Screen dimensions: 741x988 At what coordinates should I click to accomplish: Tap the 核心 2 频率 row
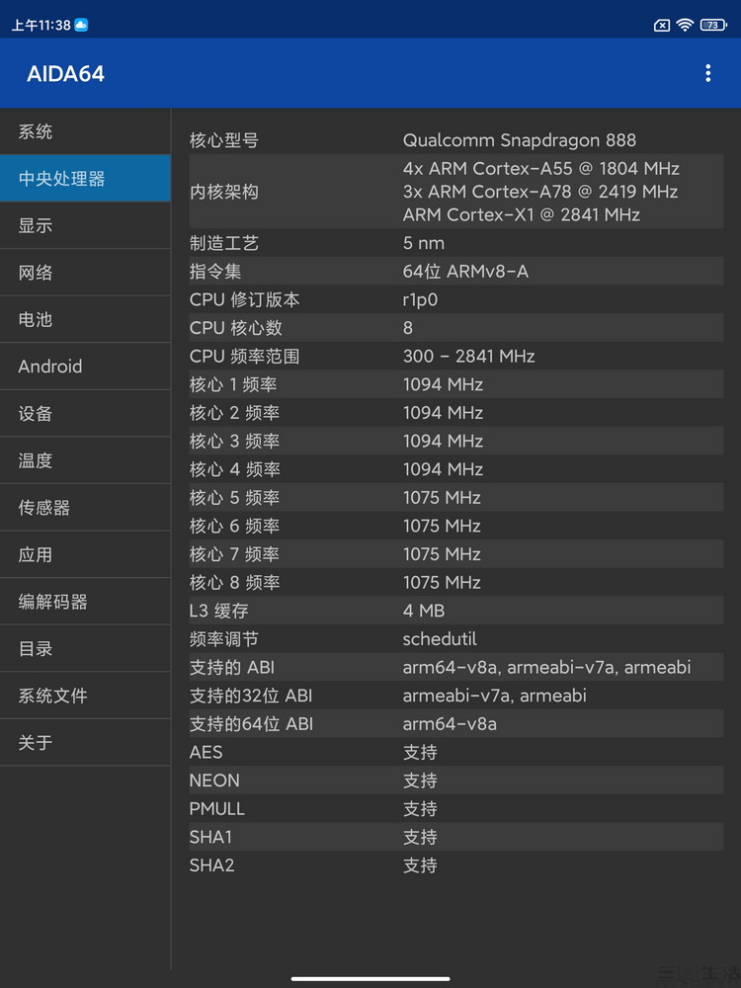click(x=456, y=412)
